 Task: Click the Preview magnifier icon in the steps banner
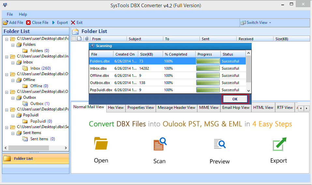click(220, 144)
